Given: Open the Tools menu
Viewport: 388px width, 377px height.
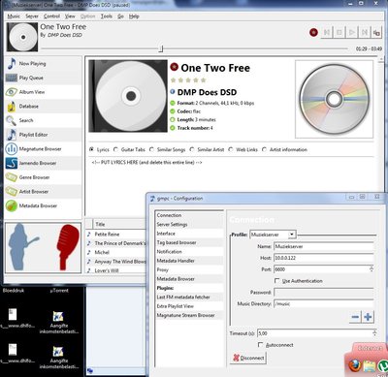Looking at the screenshot, I should click(x=107, y=16).
